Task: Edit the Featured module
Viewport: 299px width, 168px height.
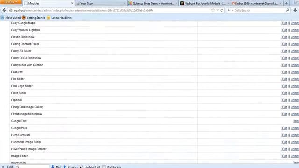Action: point(285,72)
